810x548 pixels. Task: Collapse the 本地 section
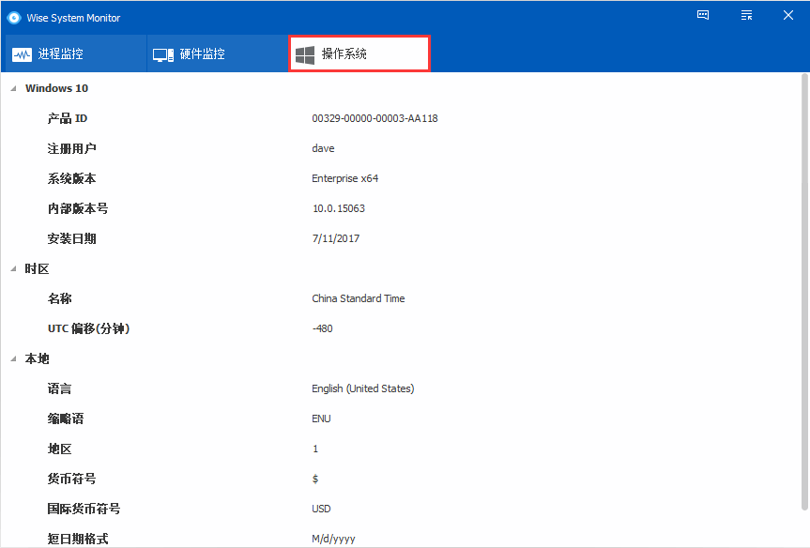click(x=13, y=359)
